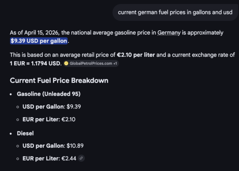The width and height of the screenshot is (239, 171).
Task: Open the GlobalPetrolPrices.com source chip
Action: [x=91, y=64]
